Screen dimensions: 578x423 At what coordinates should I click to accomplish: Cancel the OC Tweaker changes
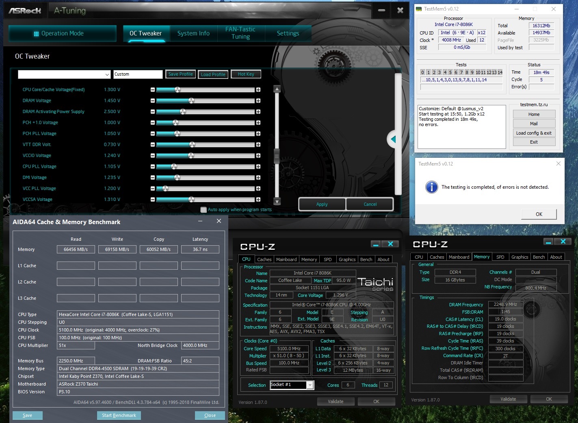[x=370, y=204]
